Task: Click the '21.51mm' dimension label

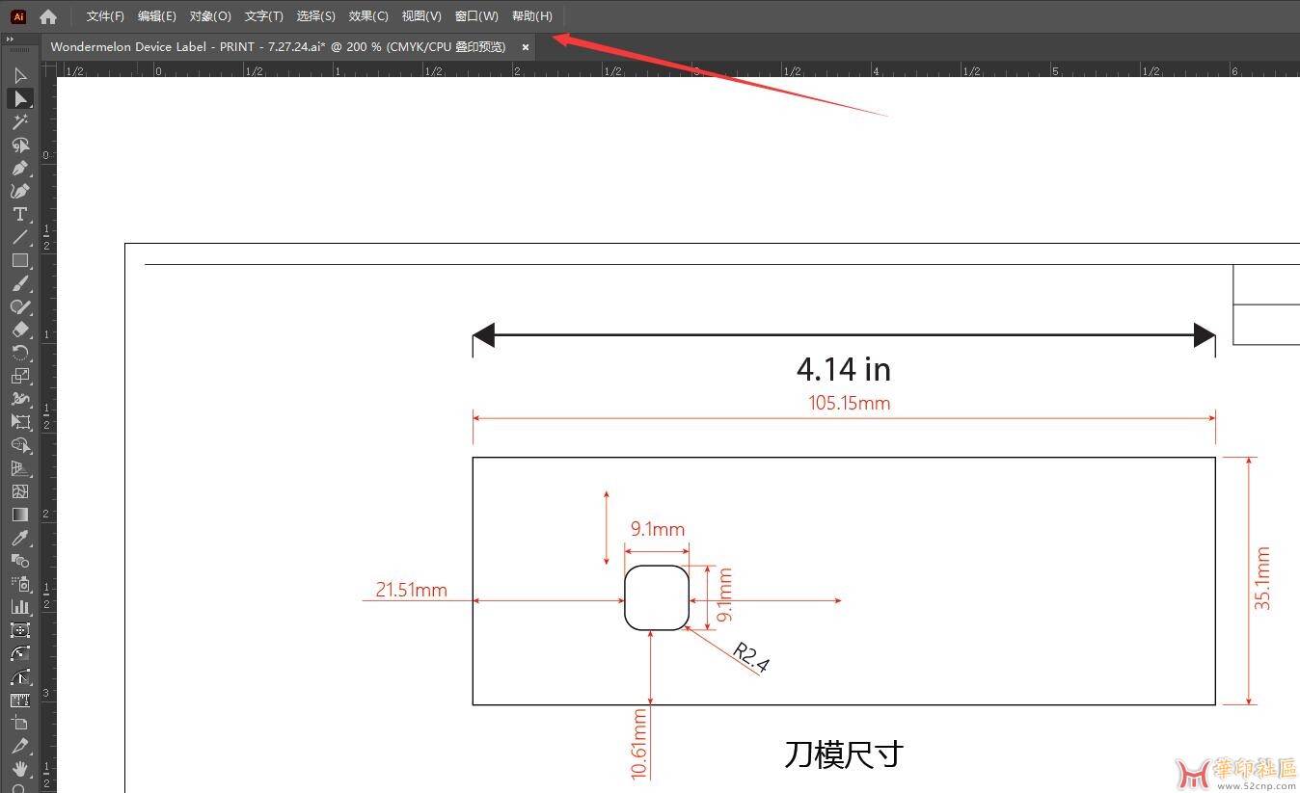Action: (411, 590)
